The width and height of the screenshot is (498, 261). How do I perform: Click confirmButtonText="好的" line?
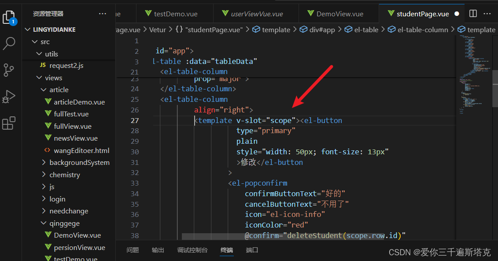(295, 194)
